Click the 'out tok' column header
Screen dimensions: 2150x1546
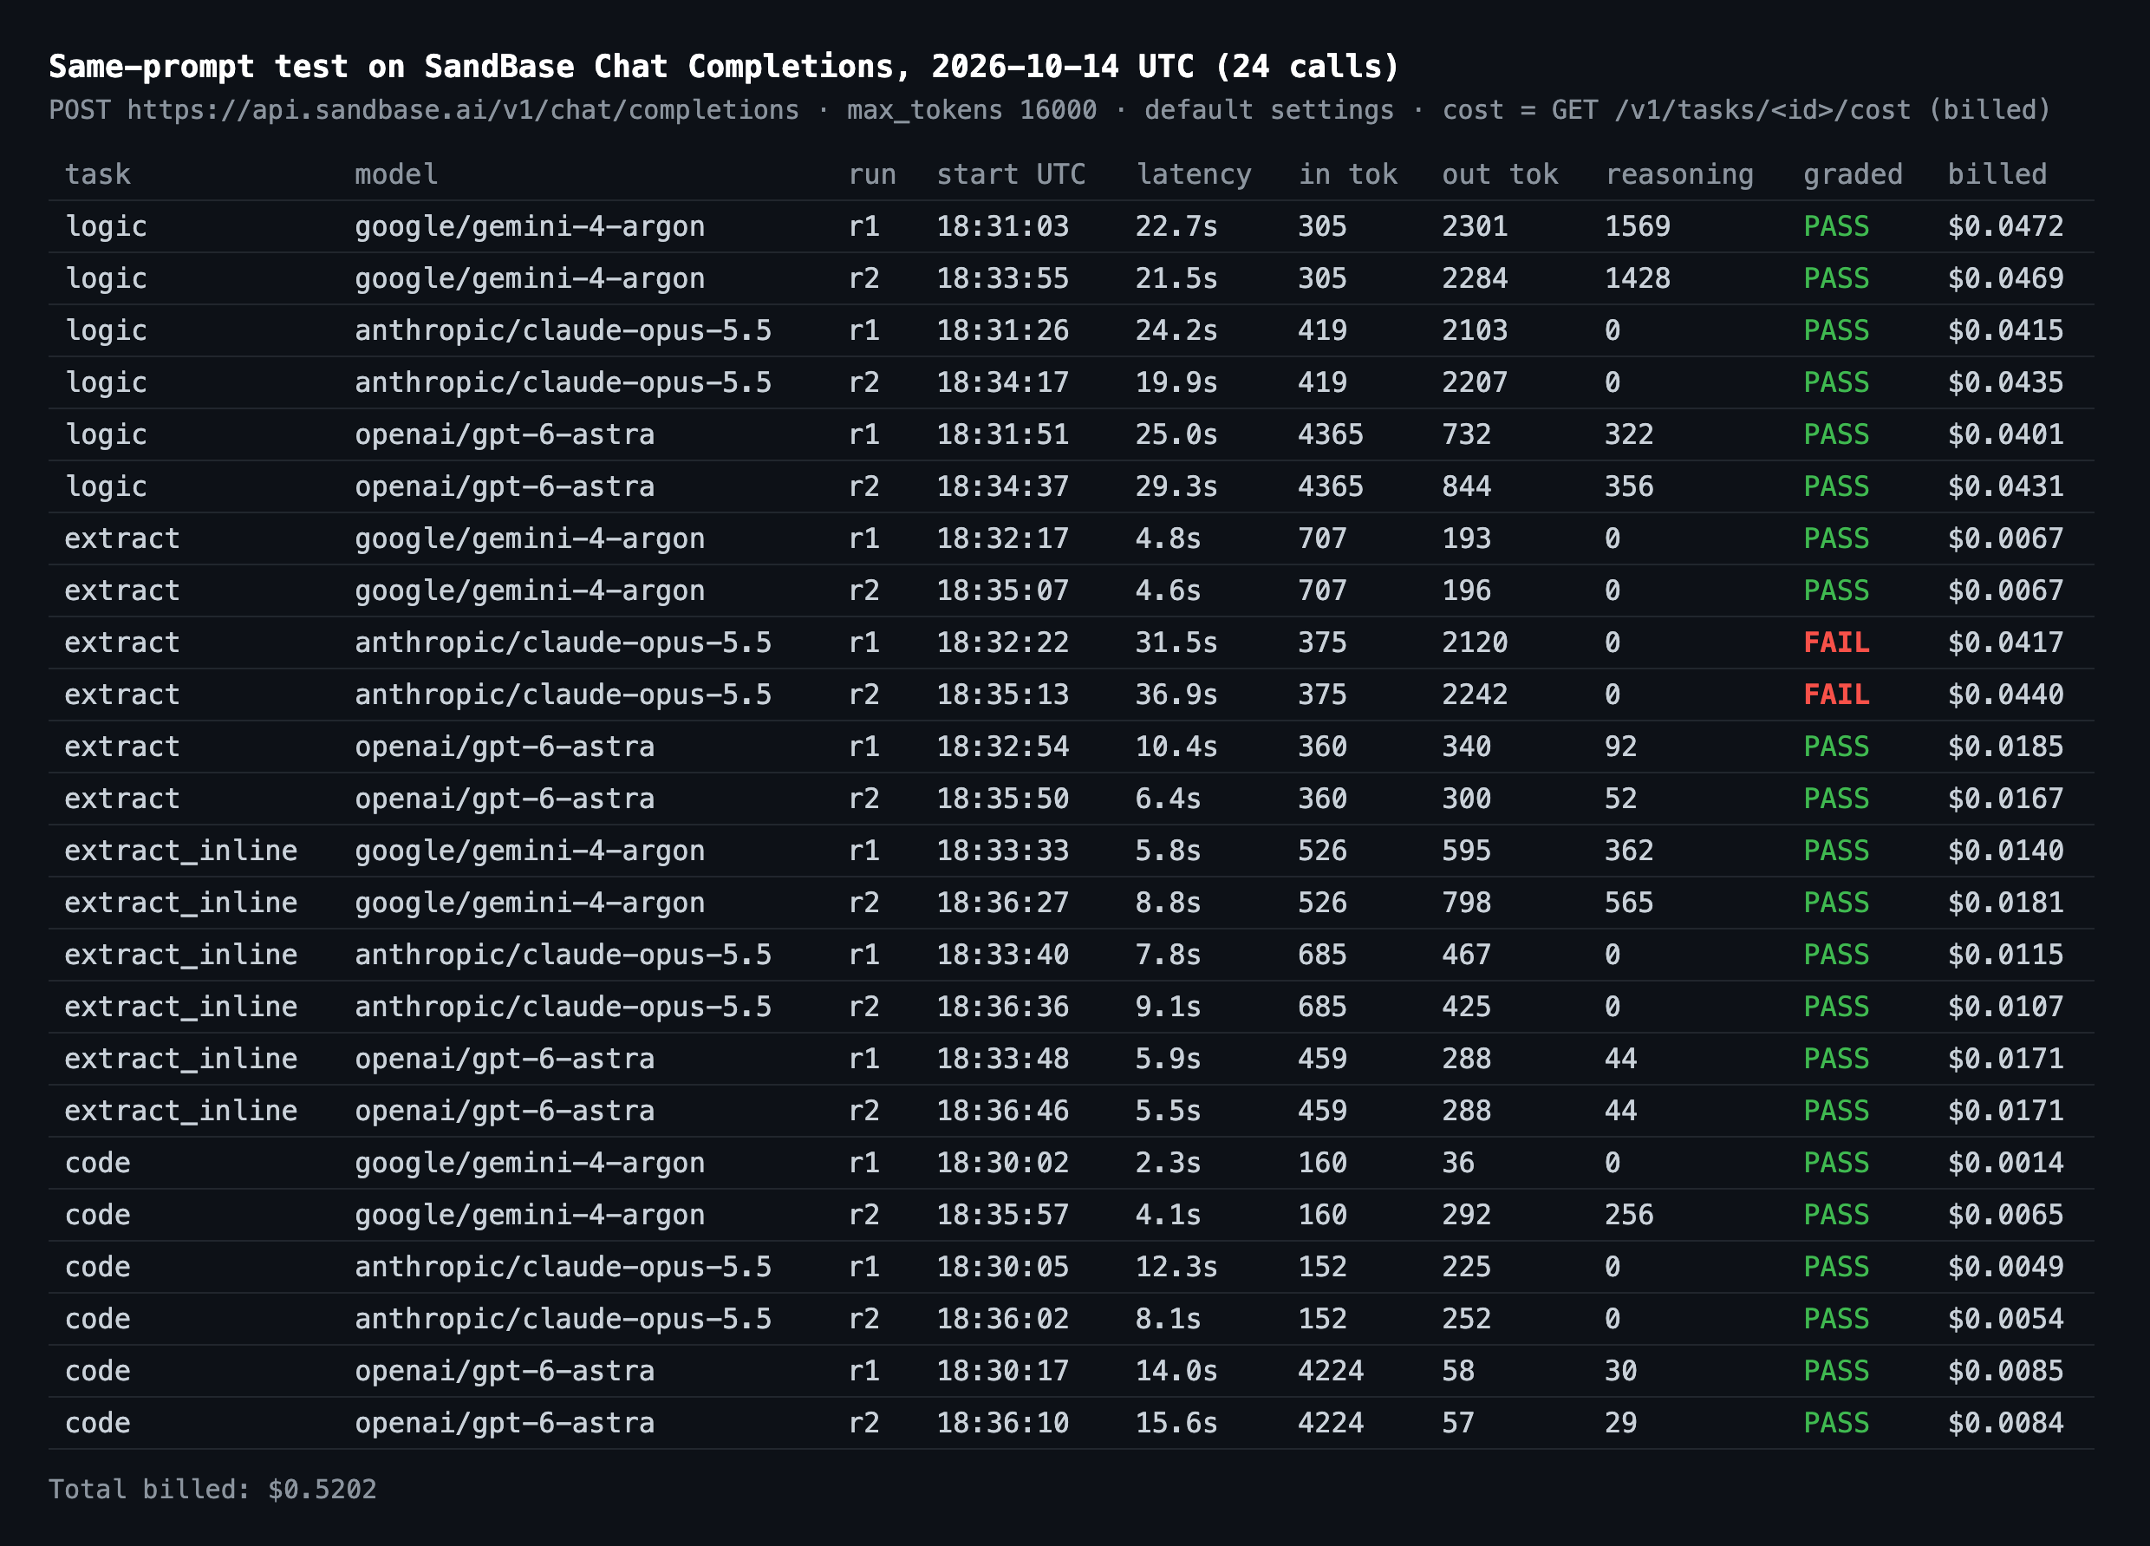point(1500,174)
